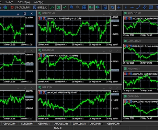Click the globe with green plus icon
Screen dimensions: 158x130
5,8
